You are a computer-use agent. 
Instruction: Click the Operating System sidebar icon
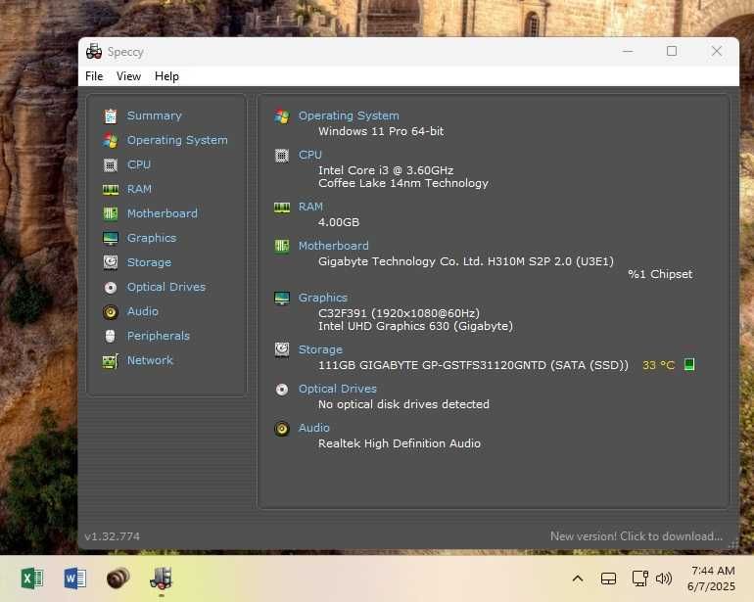pyautogui.click(x=111, y=140)
